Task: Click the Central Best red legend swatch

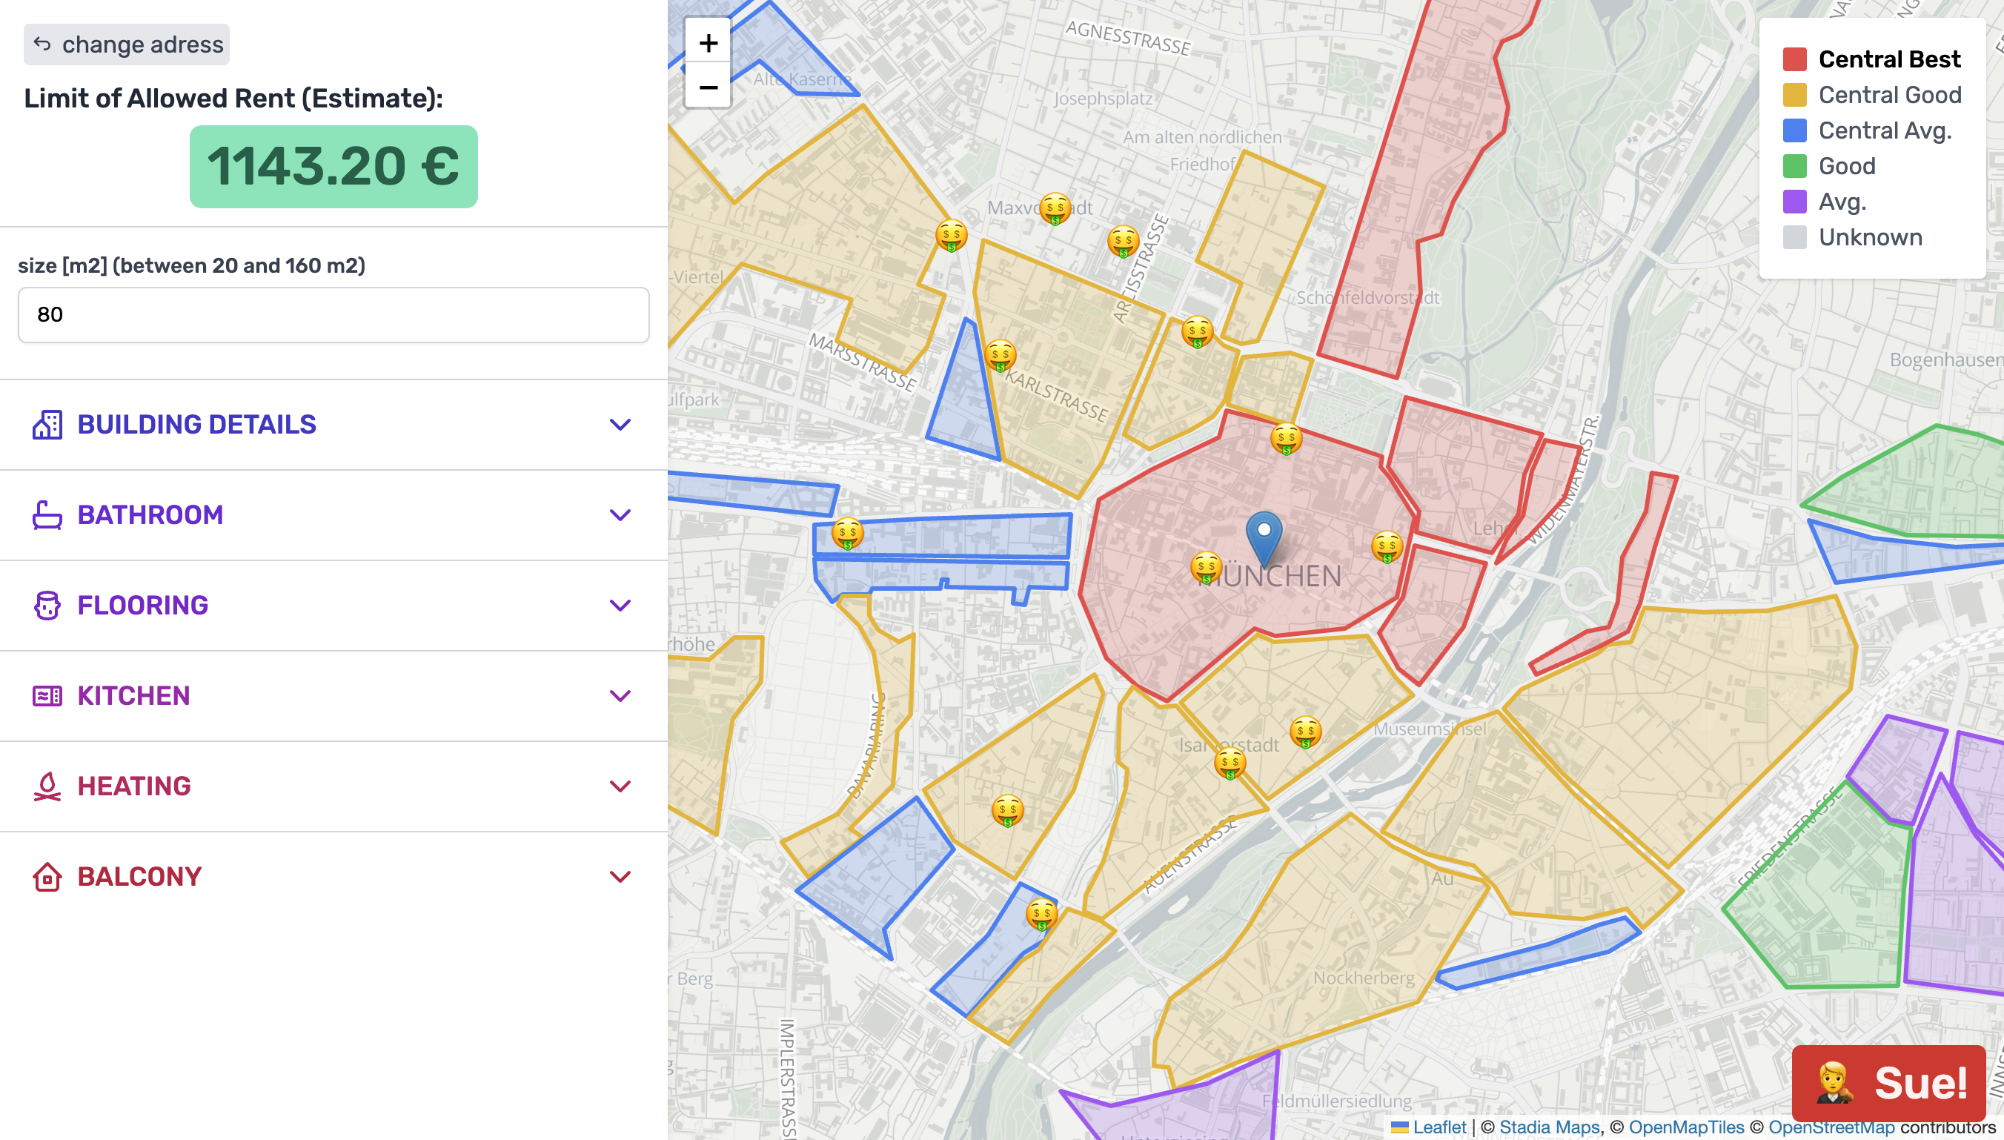Action: (1794, 59)
